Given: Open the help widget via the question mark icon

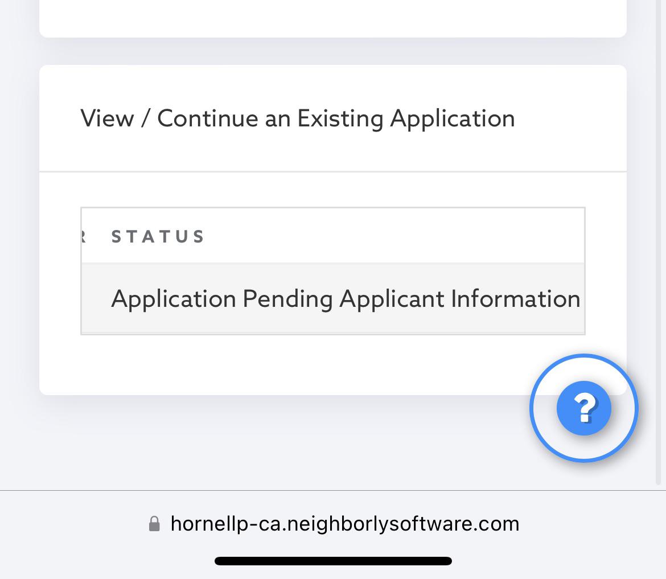Looking at the screenshot, I should click(584, 408).
